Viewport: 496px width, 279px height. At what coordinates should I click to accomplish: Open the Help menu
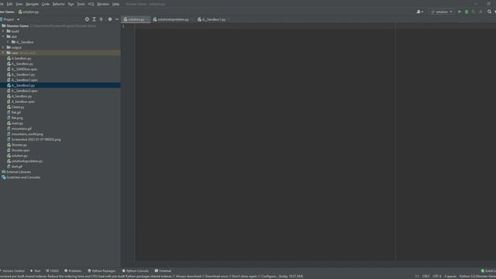[115, 4]
